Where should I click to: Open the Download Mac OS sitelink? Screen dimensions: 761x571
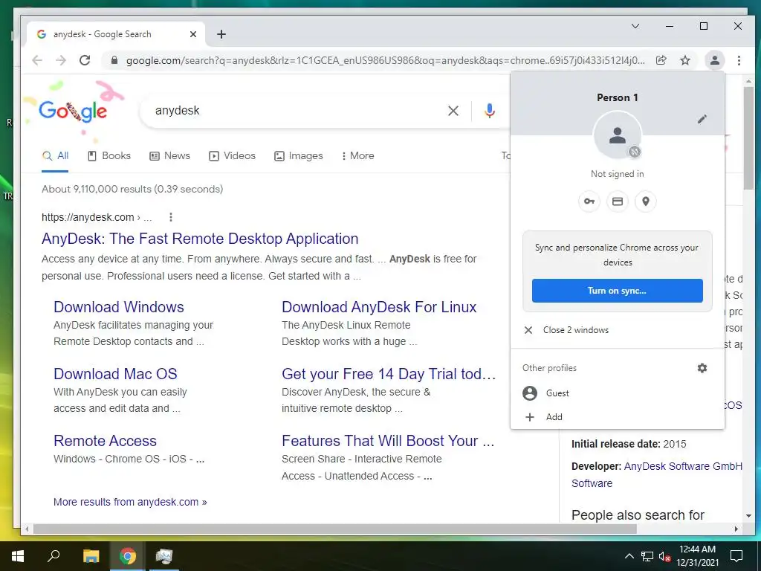pos(115,374)
